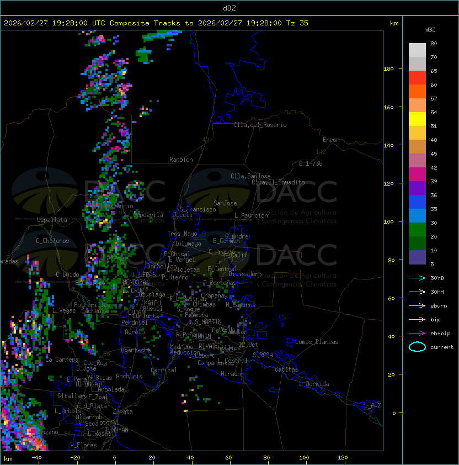Click the Mirador label
Viewport: 459px width, 465px height.
click(232, 374)
